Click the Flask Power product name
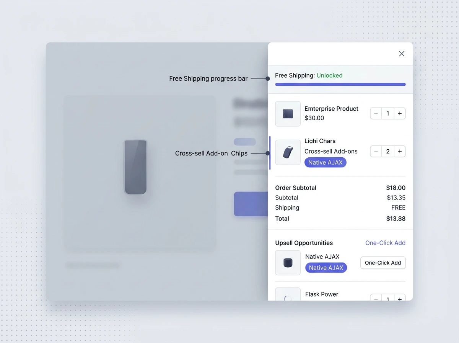459x343 pixels. point(322,294)
